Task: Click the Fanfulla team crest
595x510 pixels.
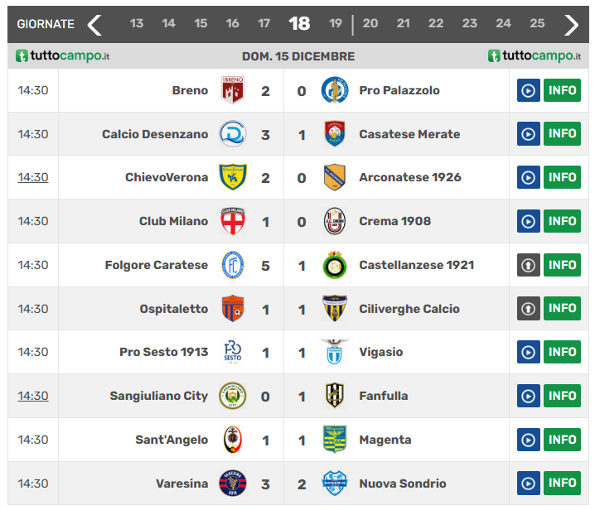Action: (334, 396)
